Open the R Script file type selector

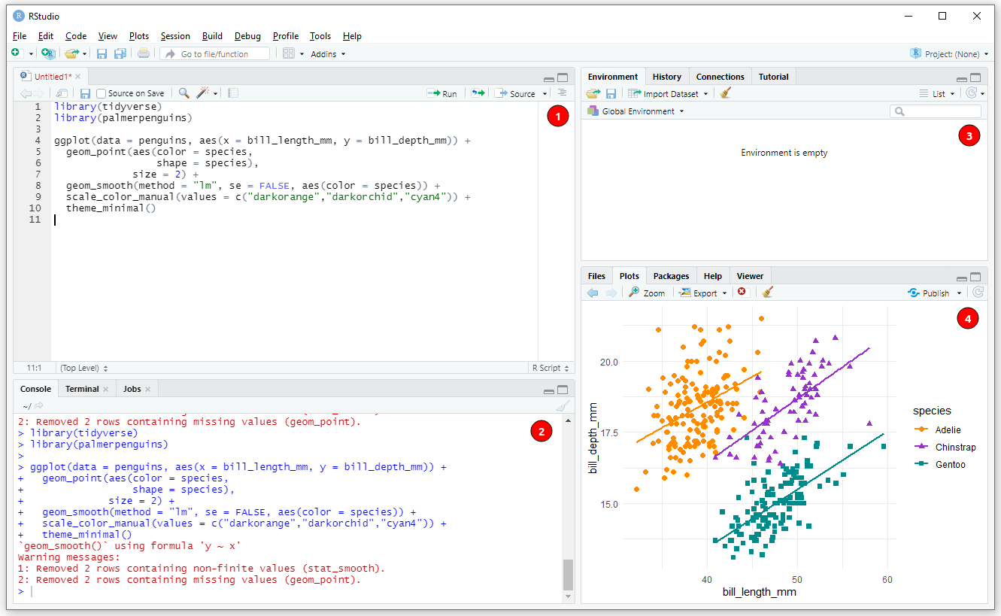click(551, 368)
